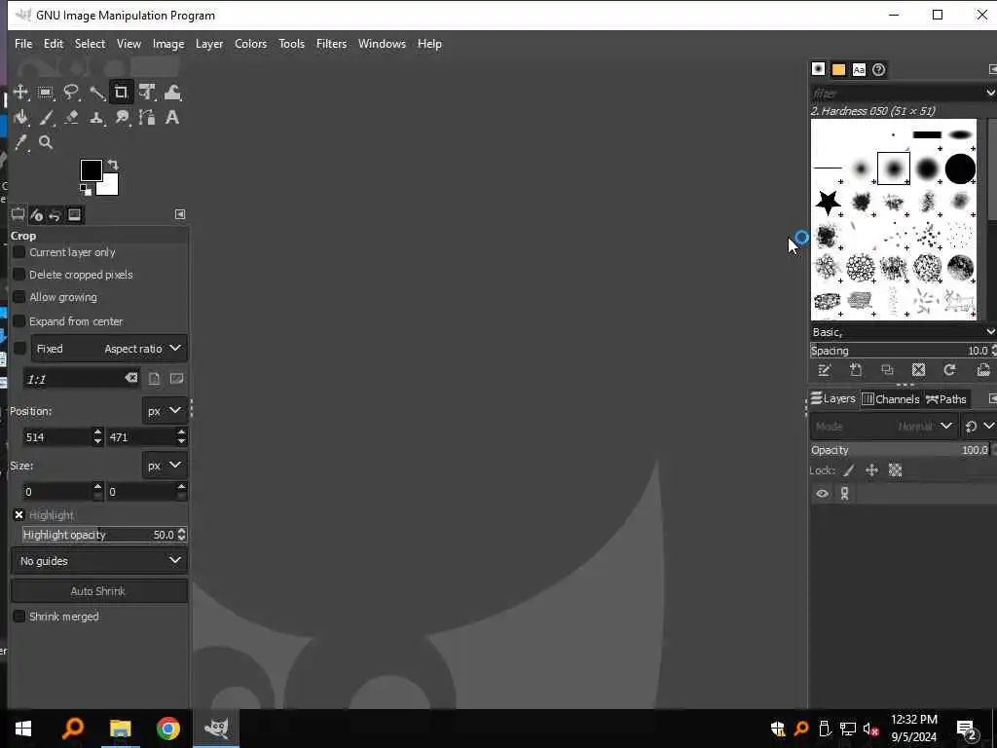
Task: Click the foreground color black swatch
Action: pos(91,169)
